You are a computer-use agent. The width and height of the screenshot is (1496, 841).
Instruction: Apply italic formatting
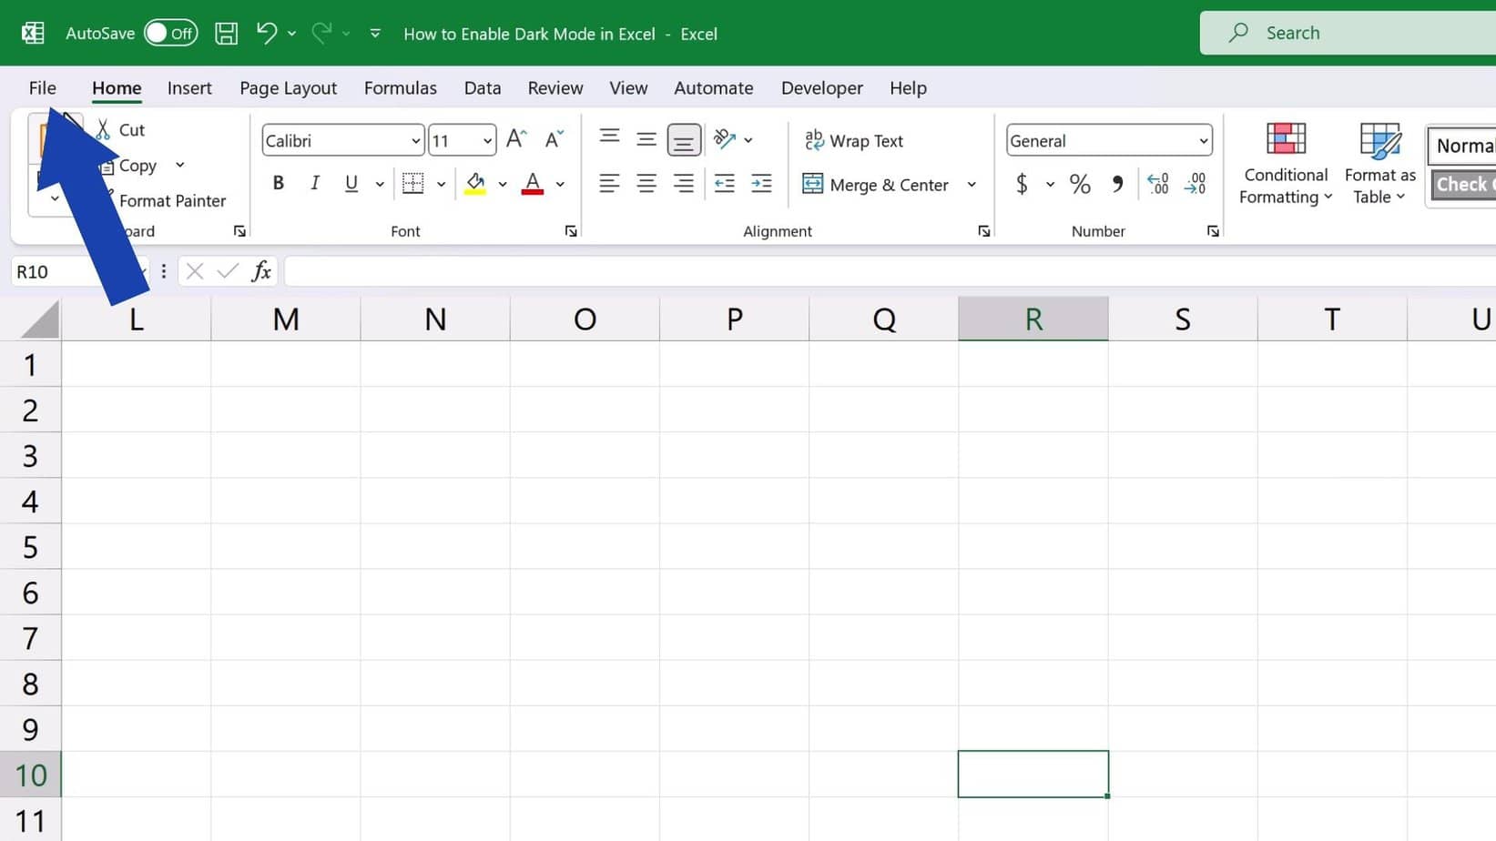[x=314, y=183]
